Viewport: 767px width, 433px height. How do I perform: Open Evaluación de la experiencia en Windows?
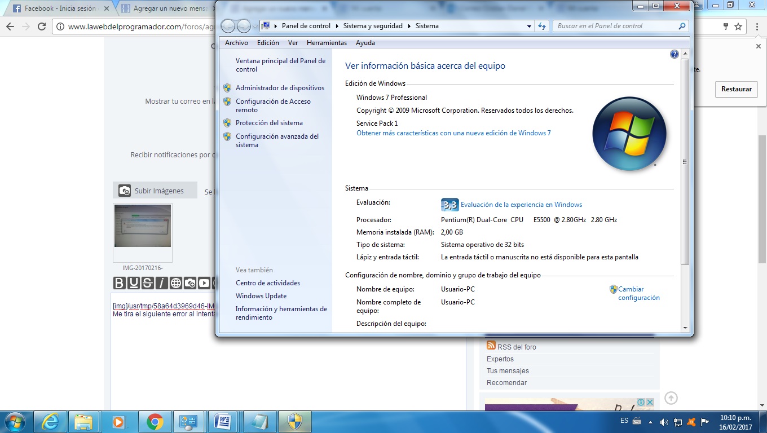[x=521, y=205]
